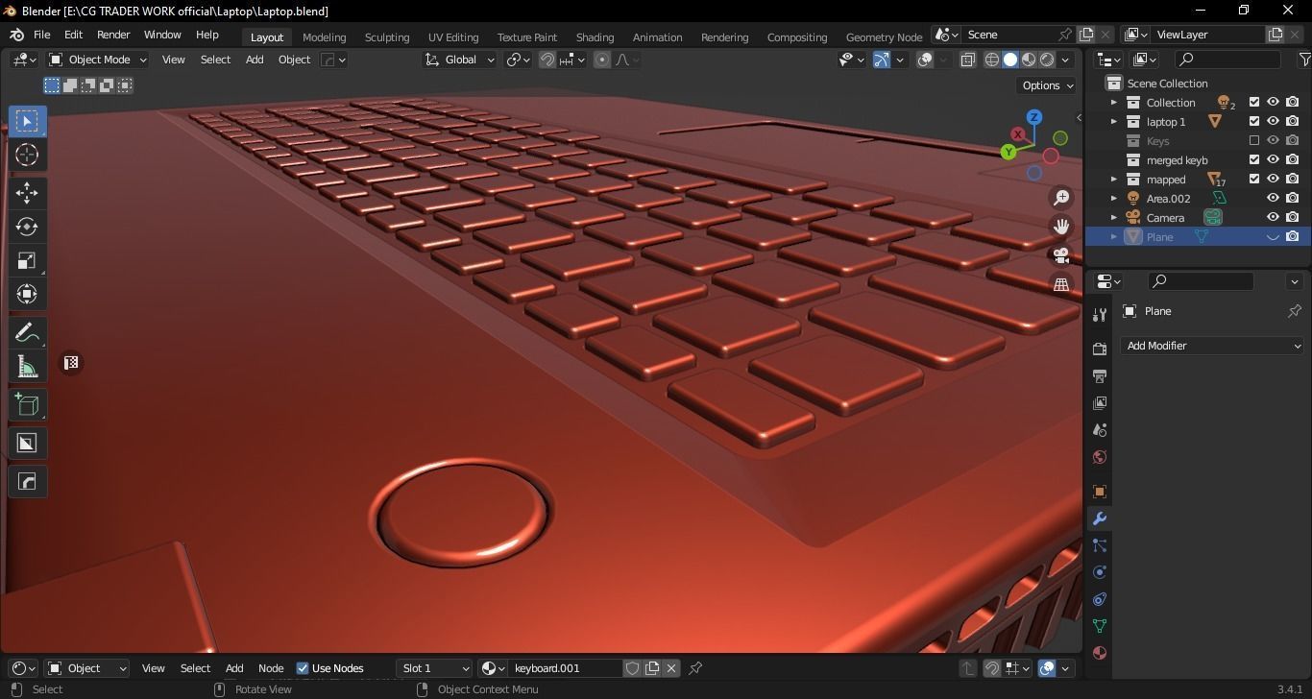This screenshot has width=1312, height=699.
Task: Open the Object Data properties tab
Action: 1100,626
